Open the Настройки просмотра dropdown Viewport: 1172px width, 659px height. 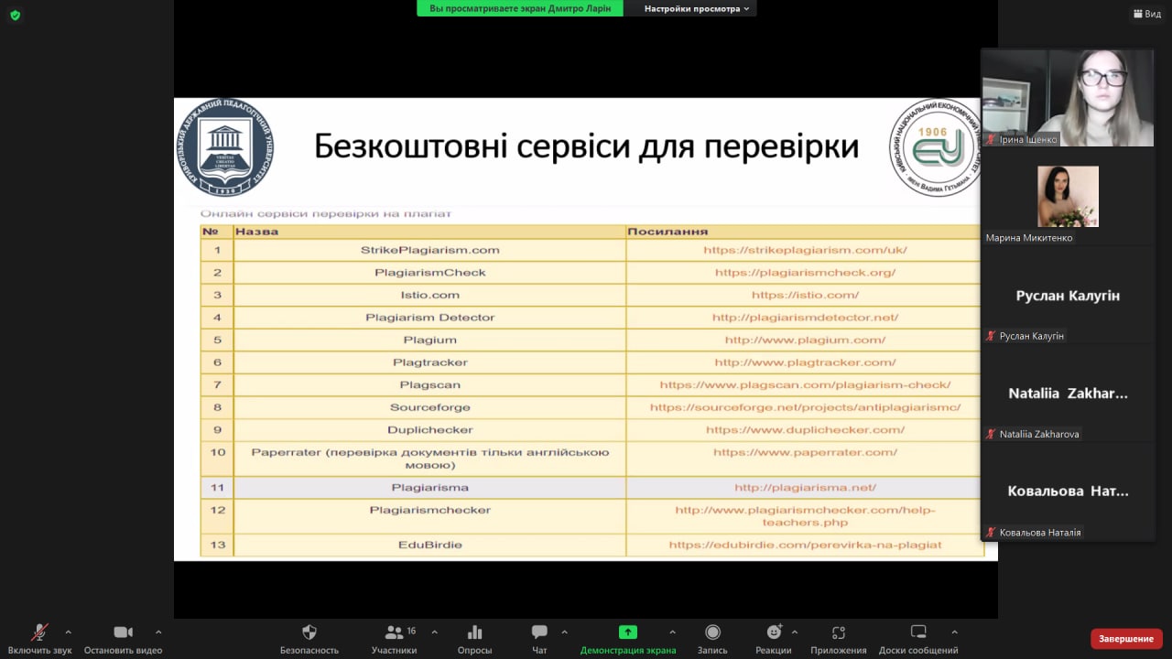697,8
